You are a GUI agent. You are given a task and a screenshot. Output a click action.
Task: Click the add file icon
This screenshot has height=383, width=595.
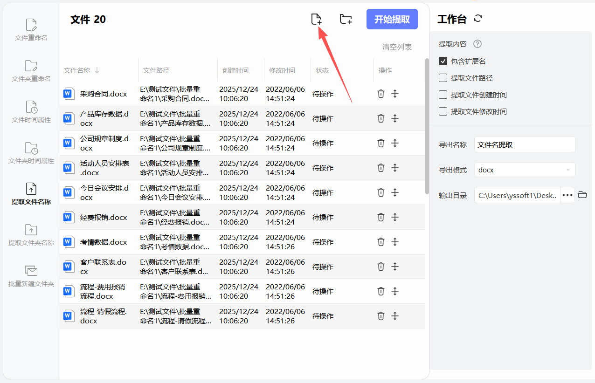(316, 19)
